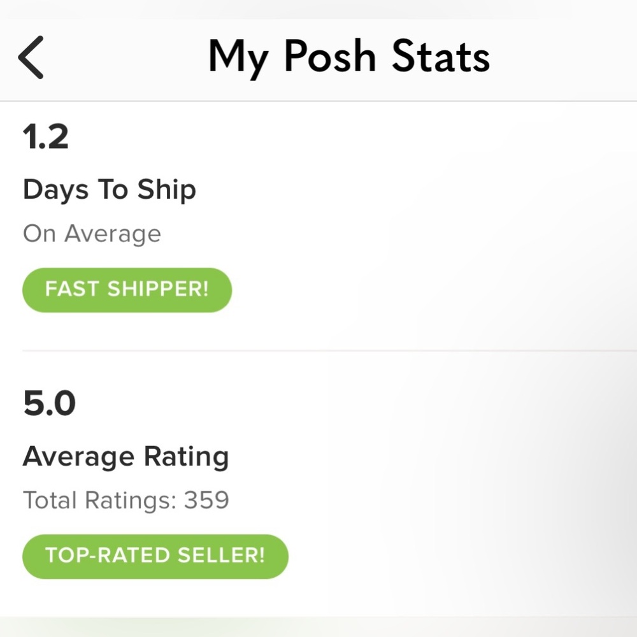
Task: Click the My Posh Stats title
Action: click(x=348, y=57)
